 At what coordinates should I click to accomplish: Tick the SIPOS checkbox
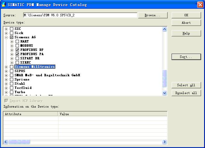click(x=12, y=71)
